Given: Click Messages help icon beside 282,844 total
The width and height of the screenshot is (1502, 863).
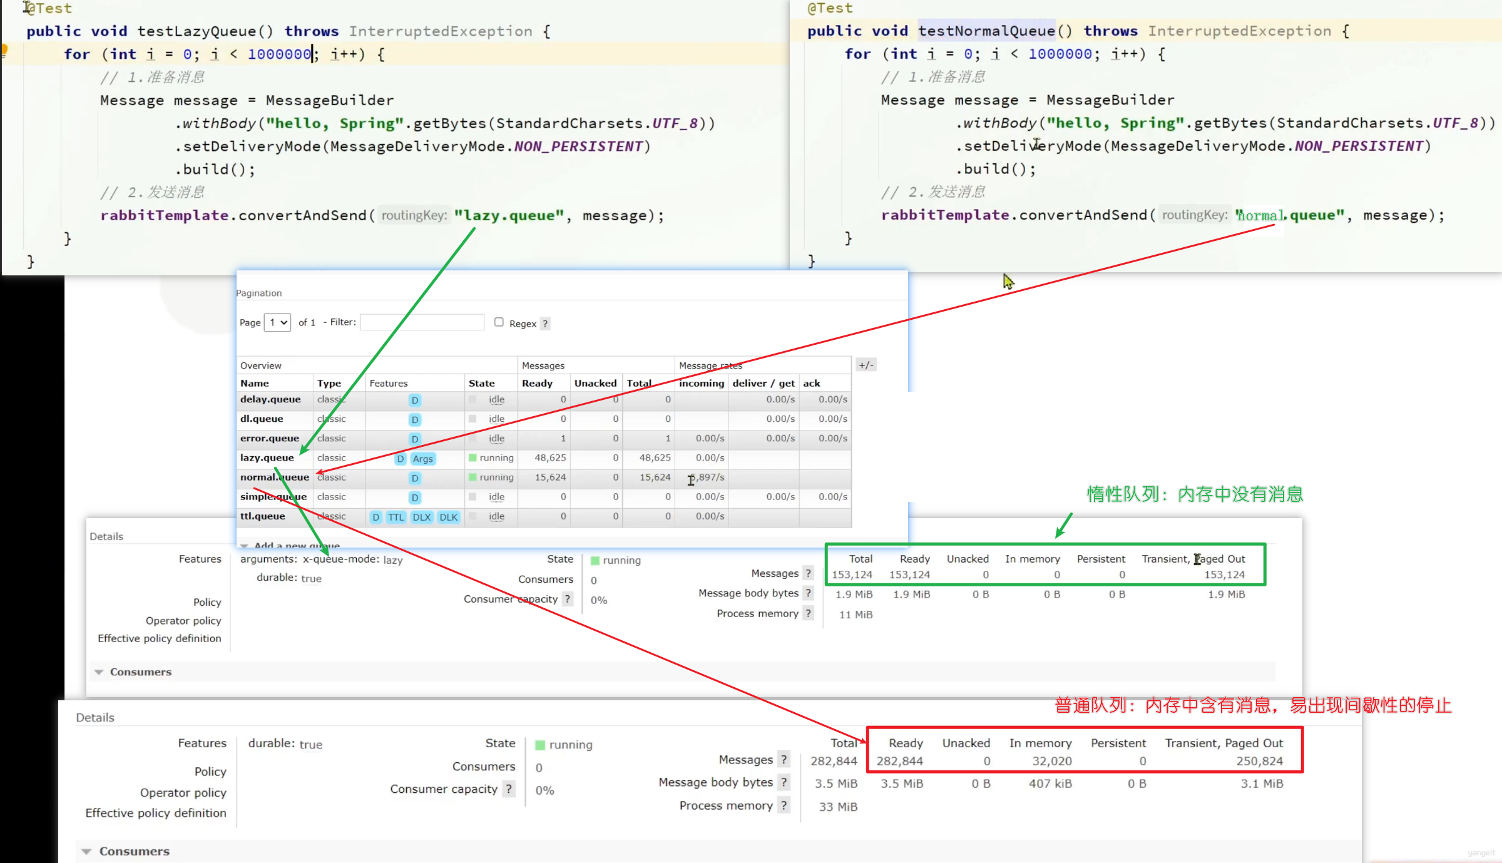Looking at the screenshot, I should click(784, 760).
